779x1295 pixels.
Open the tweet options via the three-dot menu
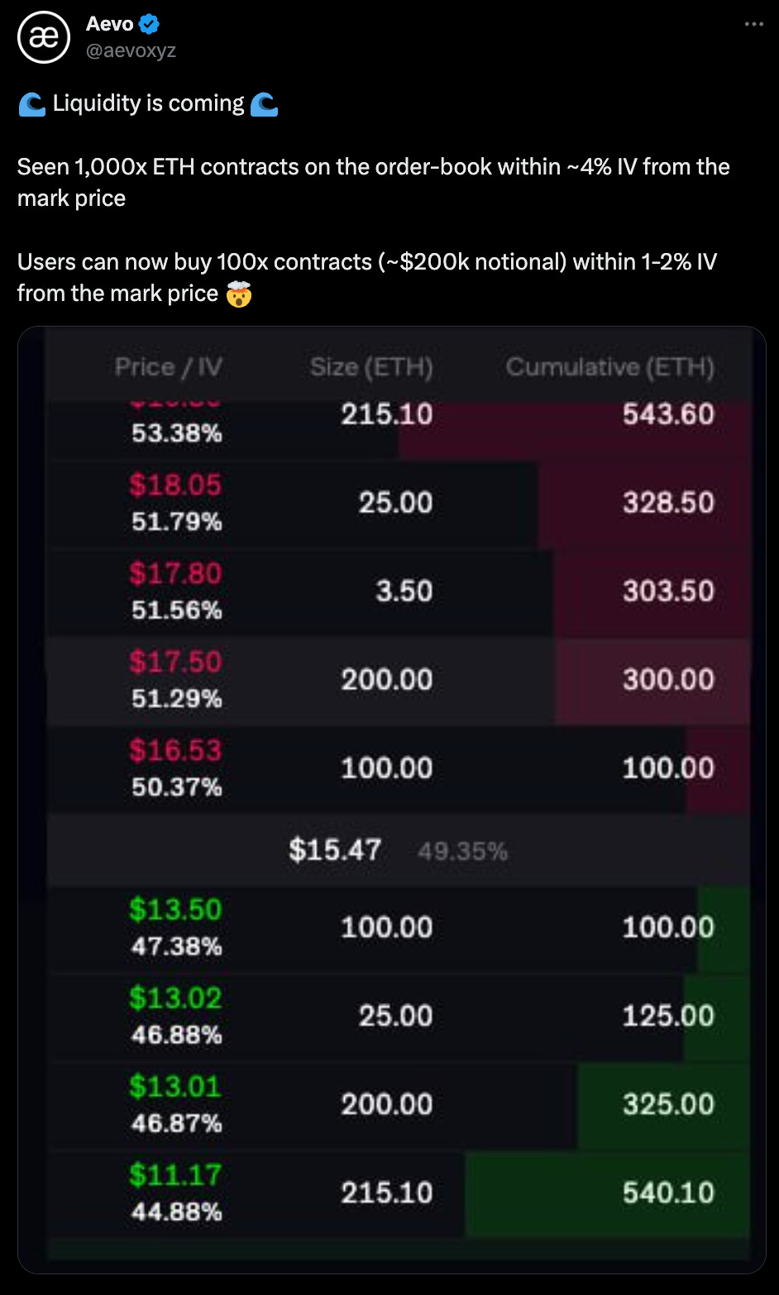(x=753, y=24)
